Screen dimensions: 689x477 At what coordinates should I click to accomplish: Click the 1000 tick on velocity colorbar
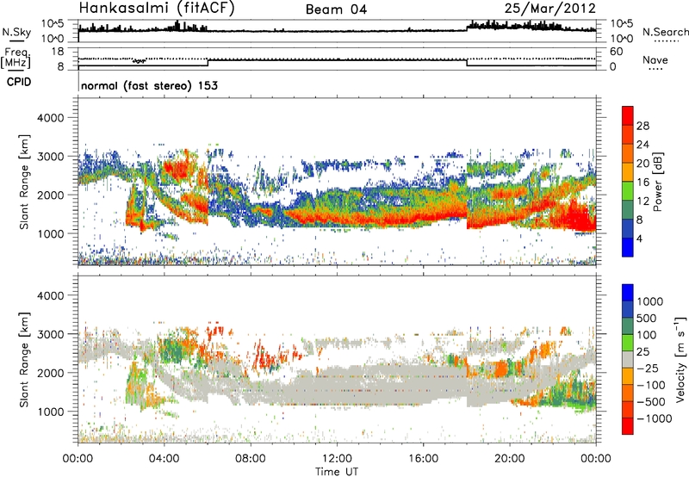650,301
